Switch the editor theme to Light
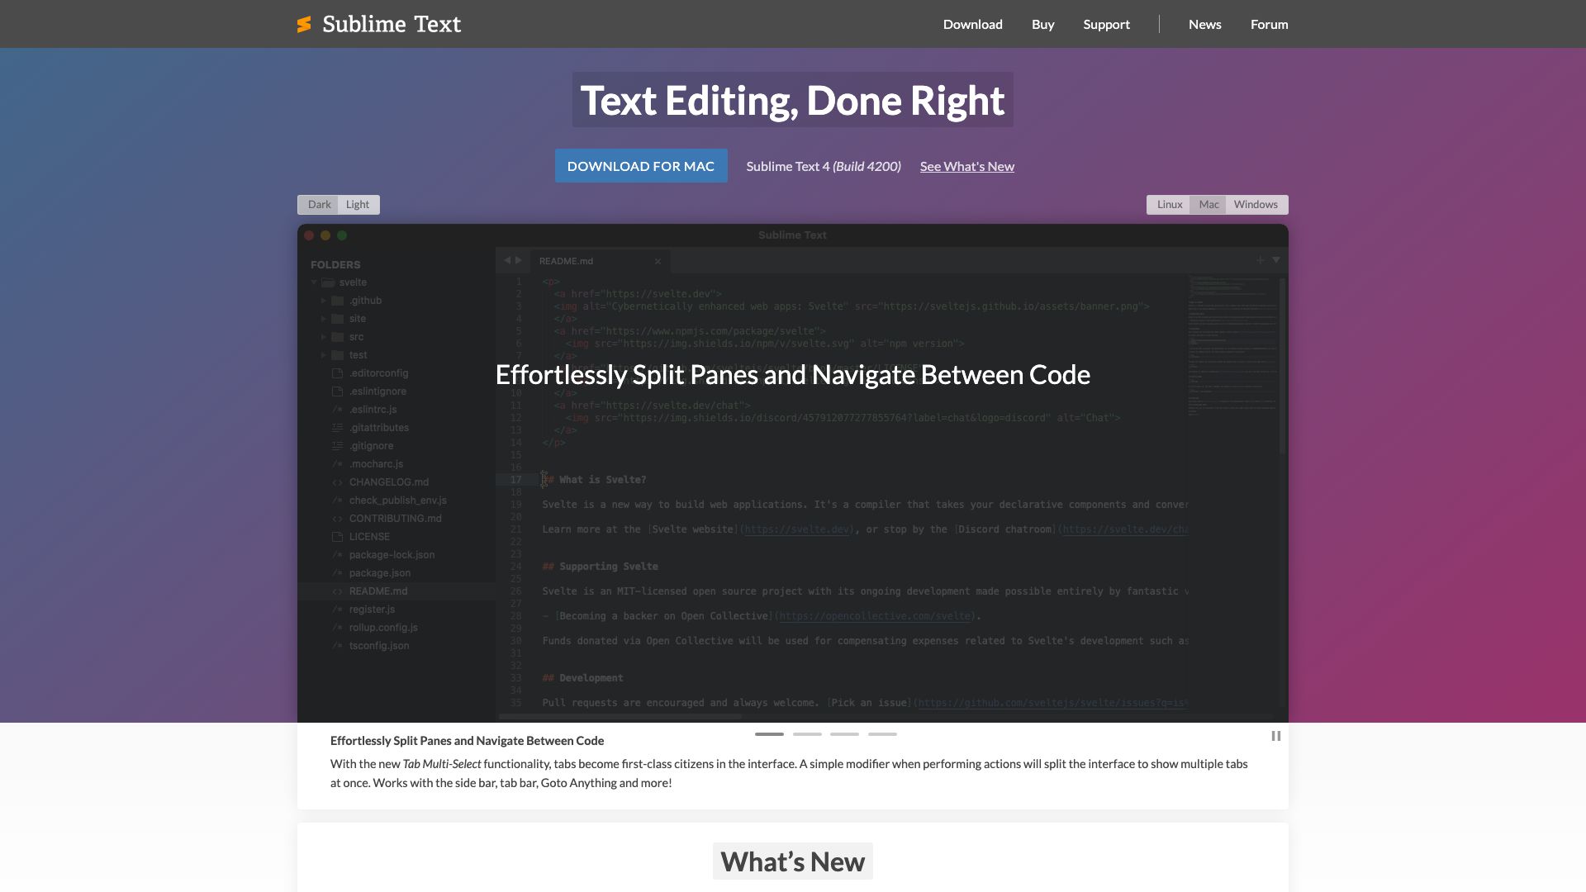This screenshot has width=1586, height=892. pyautogui.click(x=357, y=204)
